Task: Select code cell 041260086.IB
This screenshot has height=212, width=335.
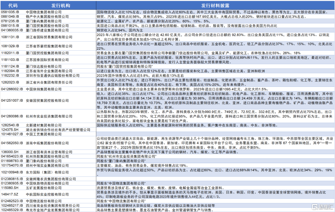Action: point(12,116)
